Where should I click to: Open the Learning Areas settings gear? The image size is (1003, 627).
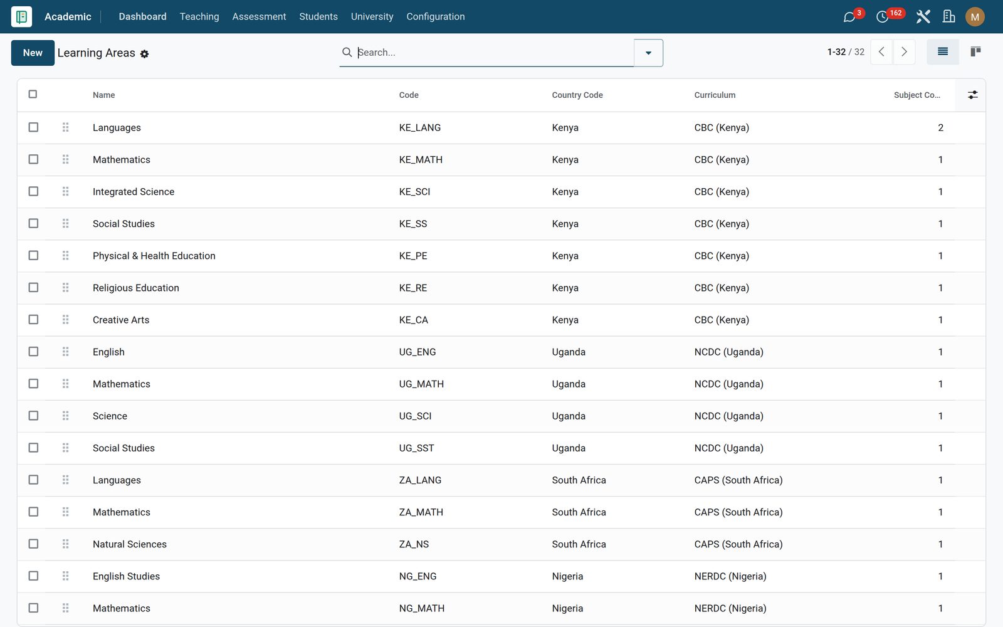(144, 54)
